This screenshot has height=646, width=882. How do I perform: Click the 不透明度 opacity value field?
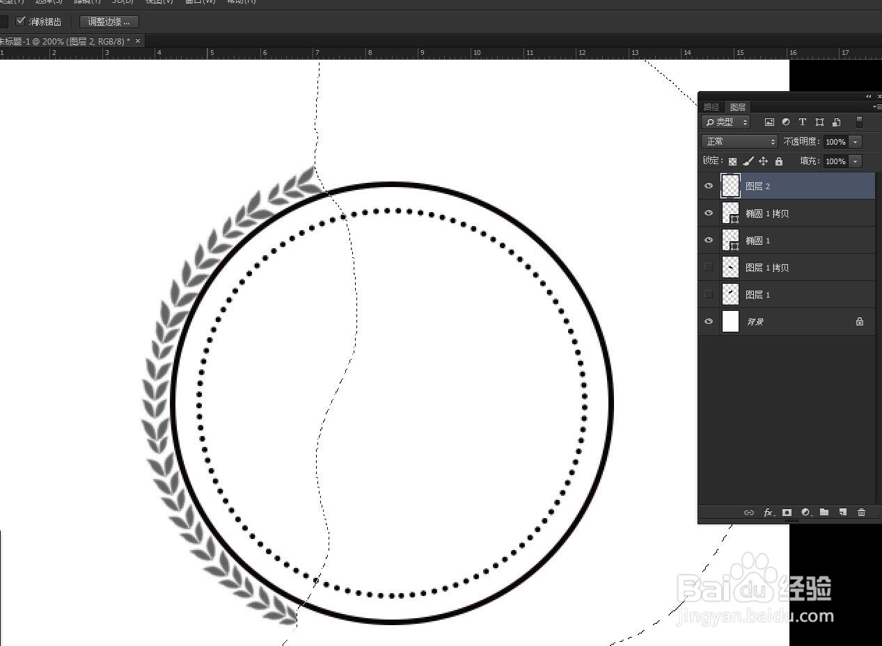tap(835, 142)
